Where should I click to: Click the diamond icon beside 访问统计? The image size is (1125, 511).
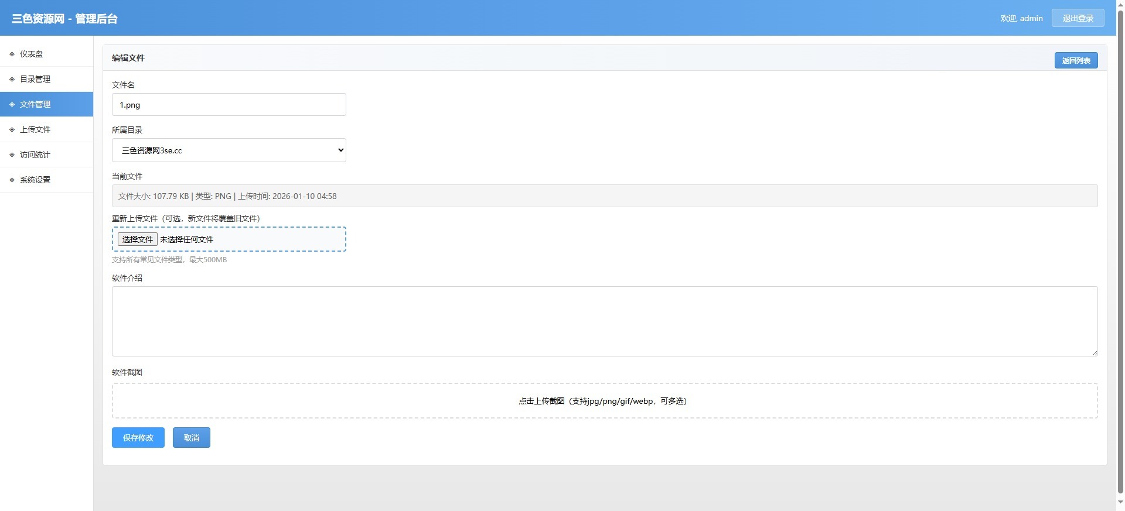pyautogui.click(x=12, y=155)
